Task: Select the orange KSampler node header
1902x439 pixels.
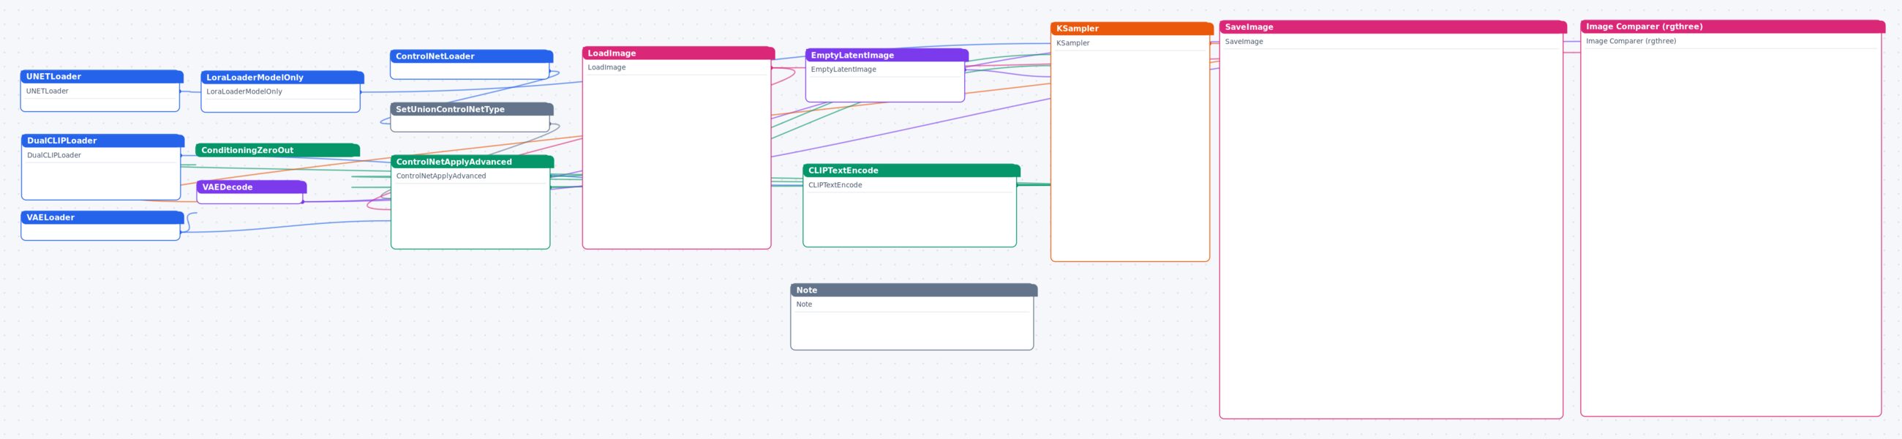Action: point(1132,29)
